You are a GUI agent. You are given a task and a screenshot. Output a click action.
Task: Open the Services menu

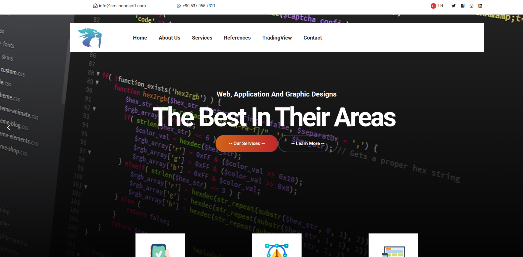tap(202, 38)
